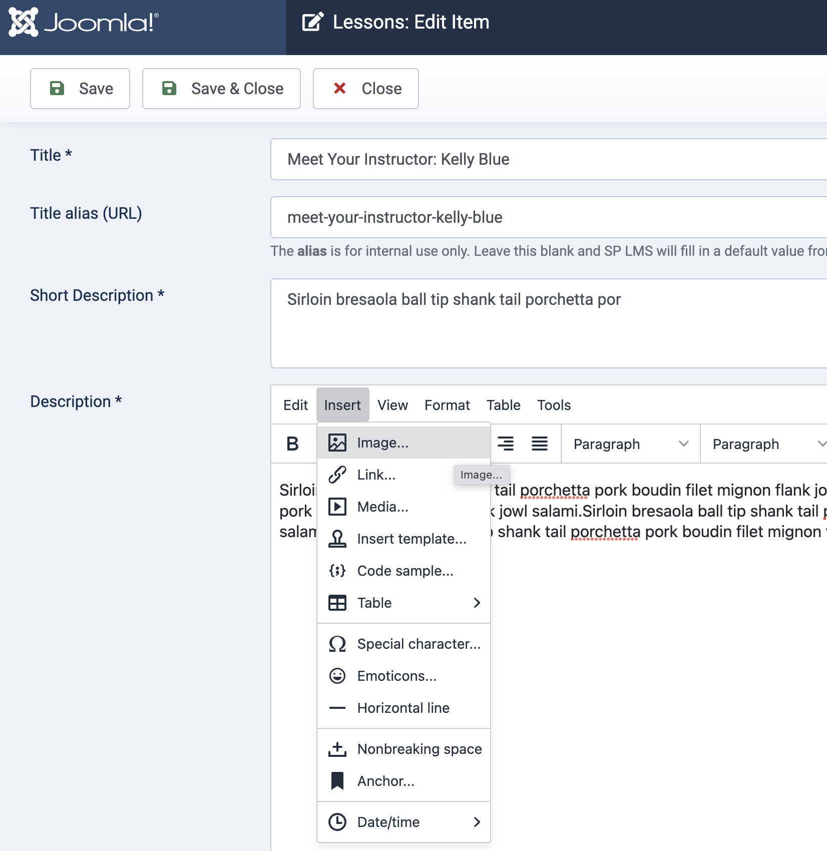Screen dimensions: 827x851
Task: Click the Save & Close button
Action: pyautogui.click(x=221, y=89)
